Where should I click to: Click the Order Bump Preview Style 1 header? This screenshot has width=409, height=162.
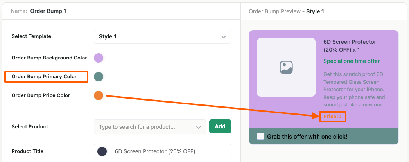(286, 11)
